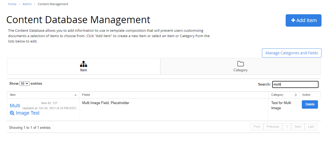
Task: Switch to the Category tab
Action: pyautogui.click(x=240, y=66)
